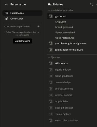
Task: Switch to the Habilidades sidebar tab
Action: coord(22,13)
